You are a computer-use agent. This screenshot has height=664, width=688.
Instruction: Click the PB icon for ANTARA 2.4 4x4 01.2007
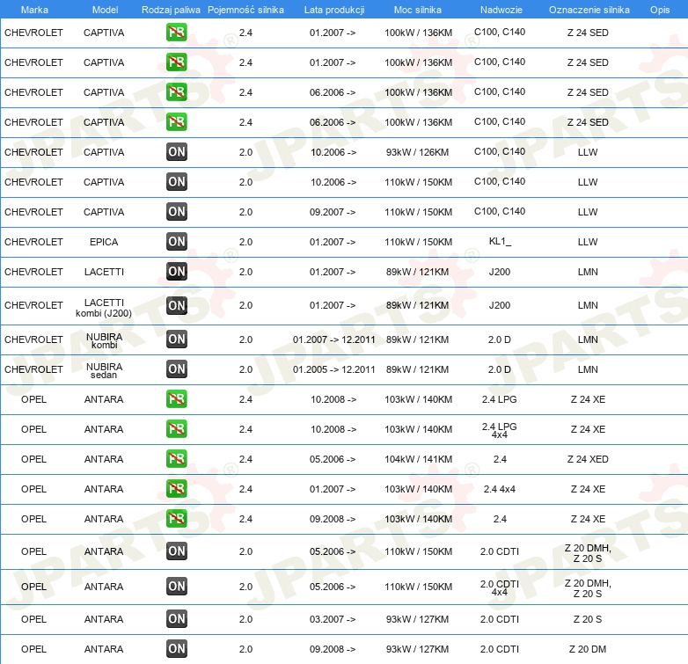tap(177, 488)
